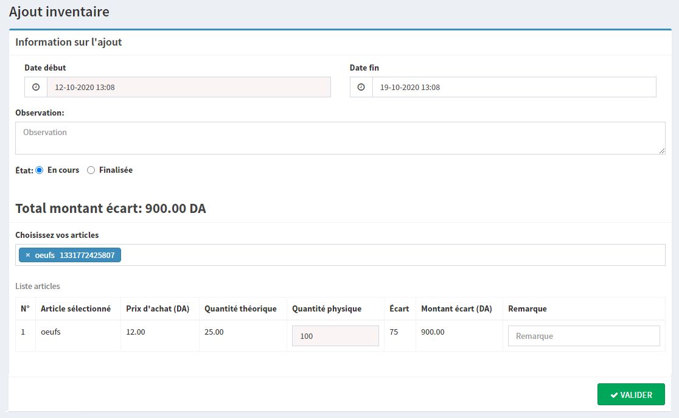
Task: Click the Prix d'achat (DA) column header
Action: pos(158,308)
